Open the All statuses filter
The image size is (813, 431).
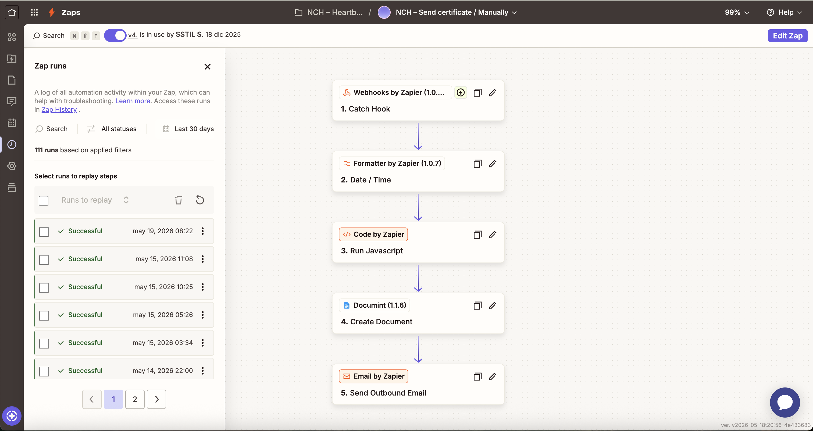(x=112, y=129)
